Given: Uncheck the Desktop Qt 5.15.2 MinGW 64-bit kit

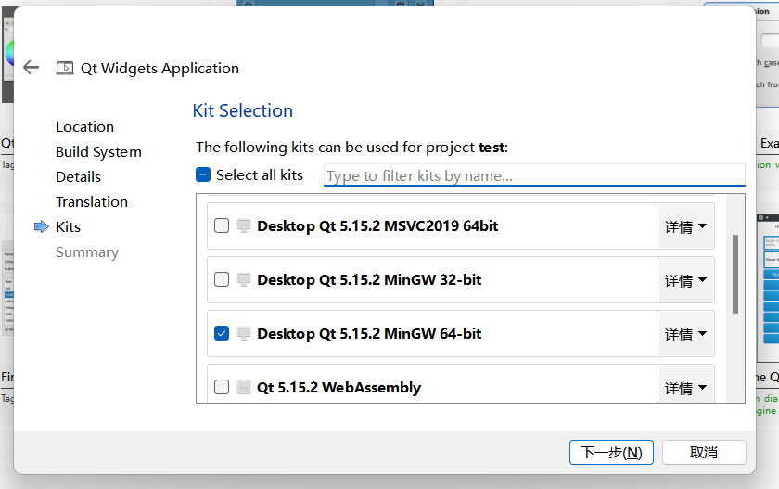Looking at the screenshot, I should (x=222, y=333).
